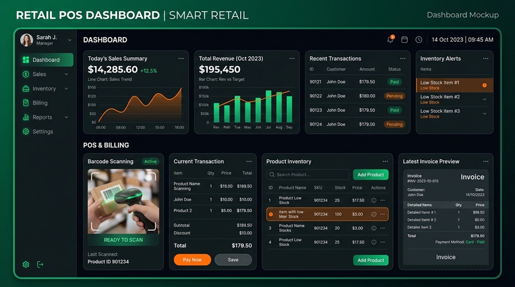Click Add Product beside search field
The height and width of the screenshot is (287, 515).
click(x=371, y=175)
